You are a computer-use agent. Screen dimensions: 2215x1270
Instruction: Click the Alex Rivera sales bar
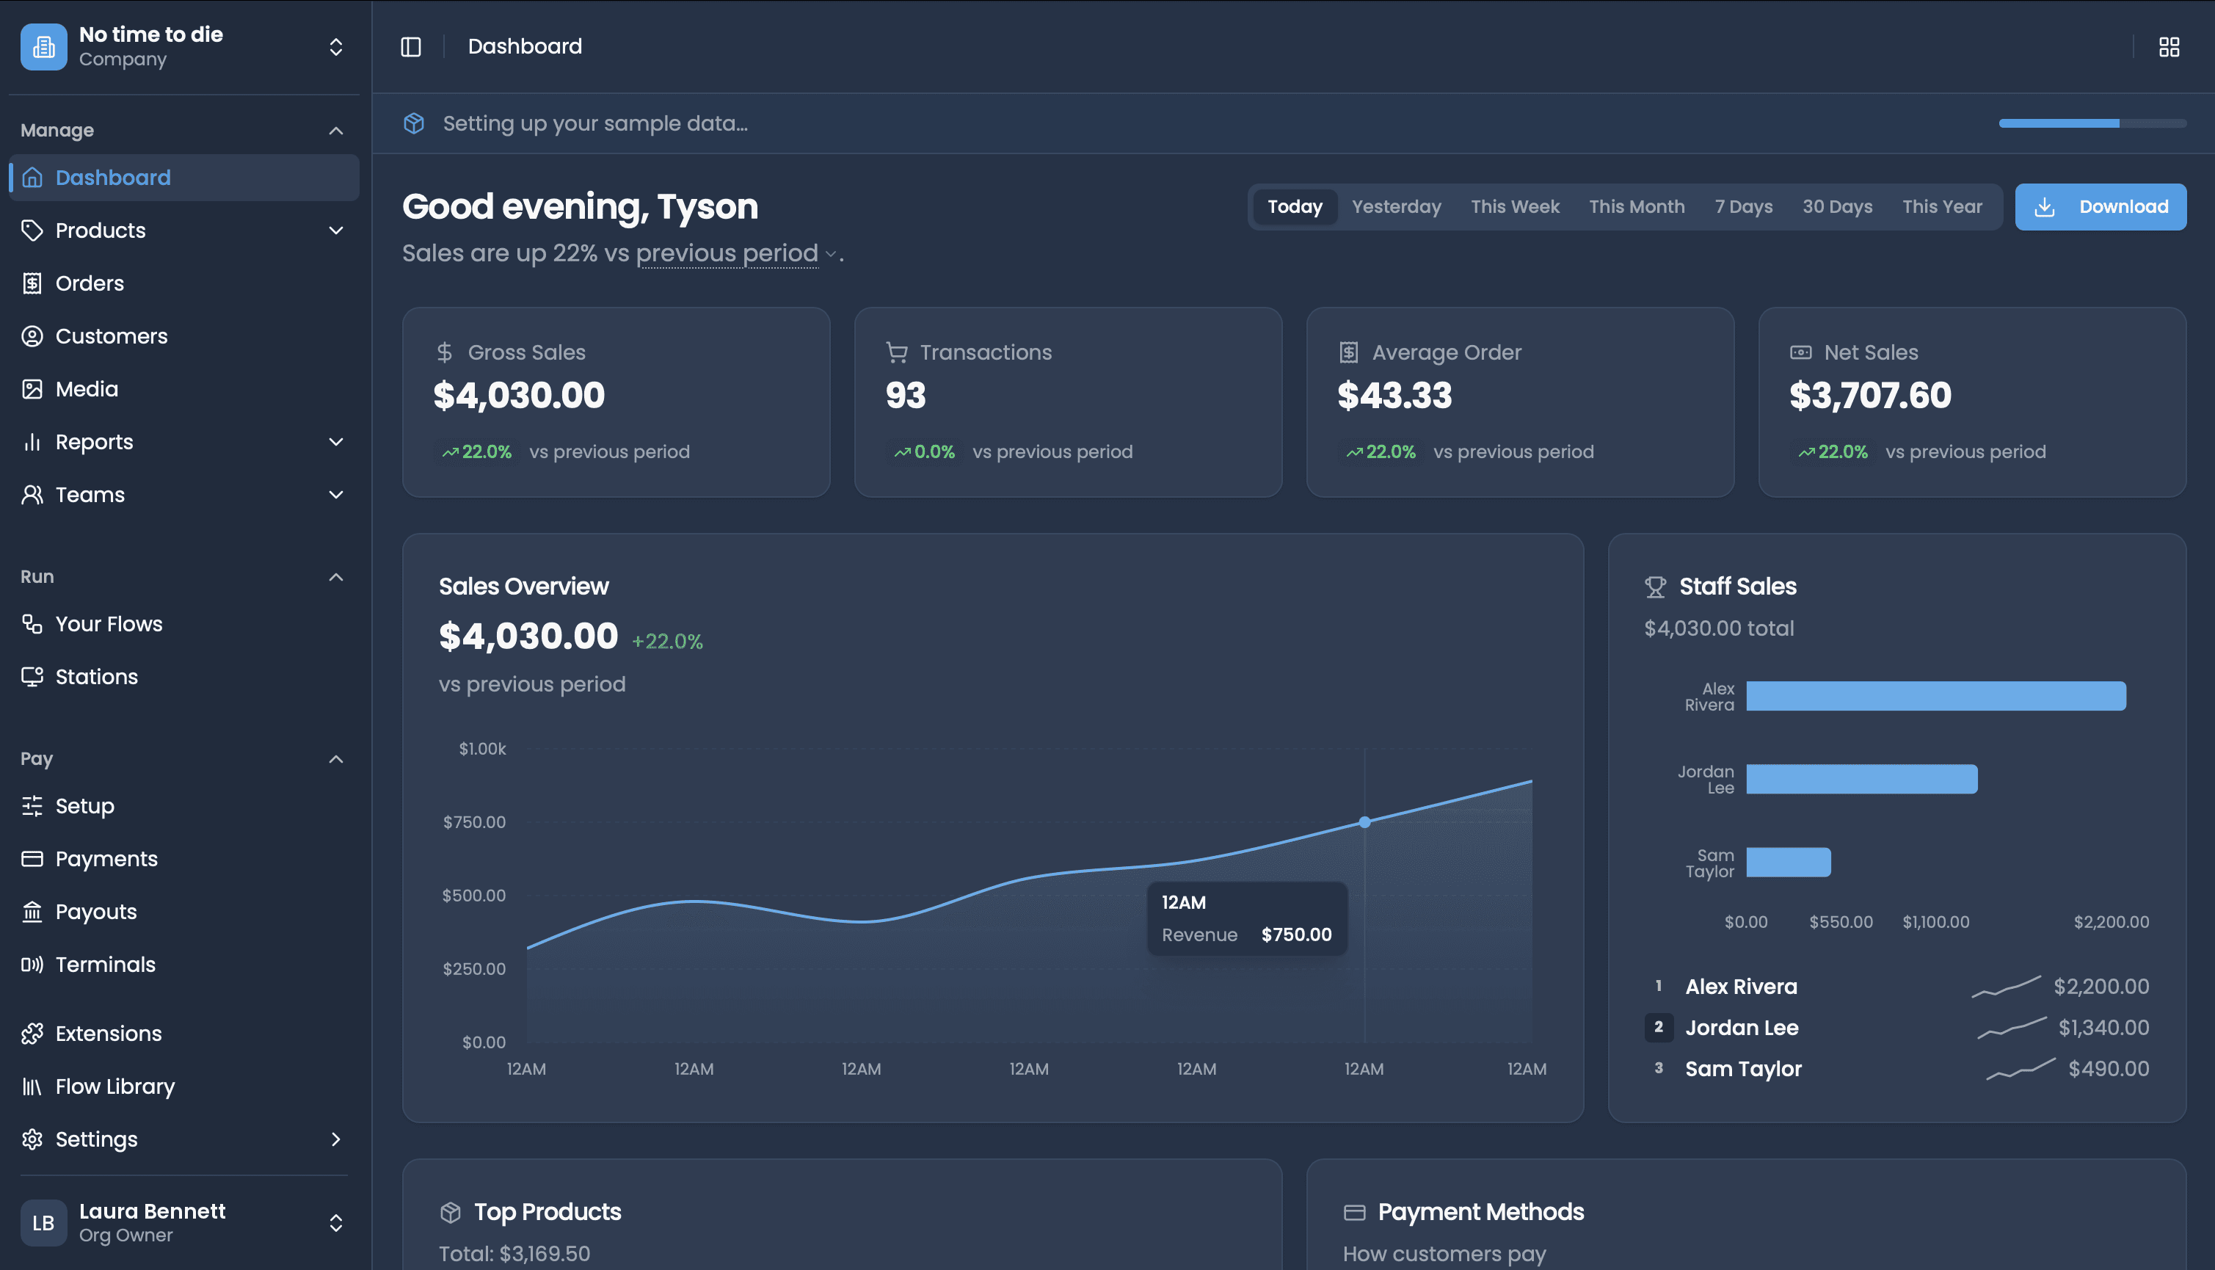point(1936,696)
